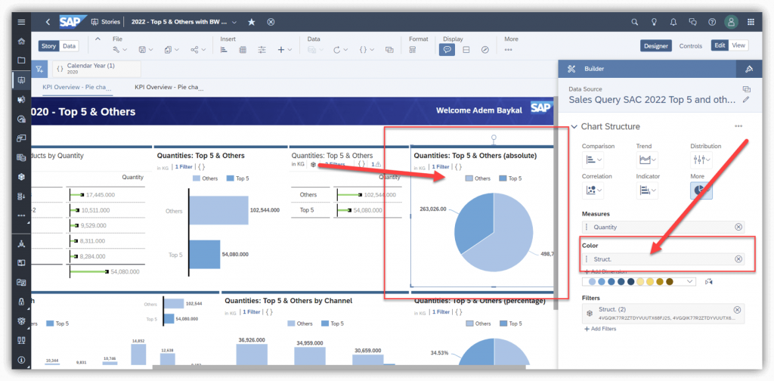Viewport: 774px width, 381px height.
Task: Click the copy data source icon
Action: [746, 89]
